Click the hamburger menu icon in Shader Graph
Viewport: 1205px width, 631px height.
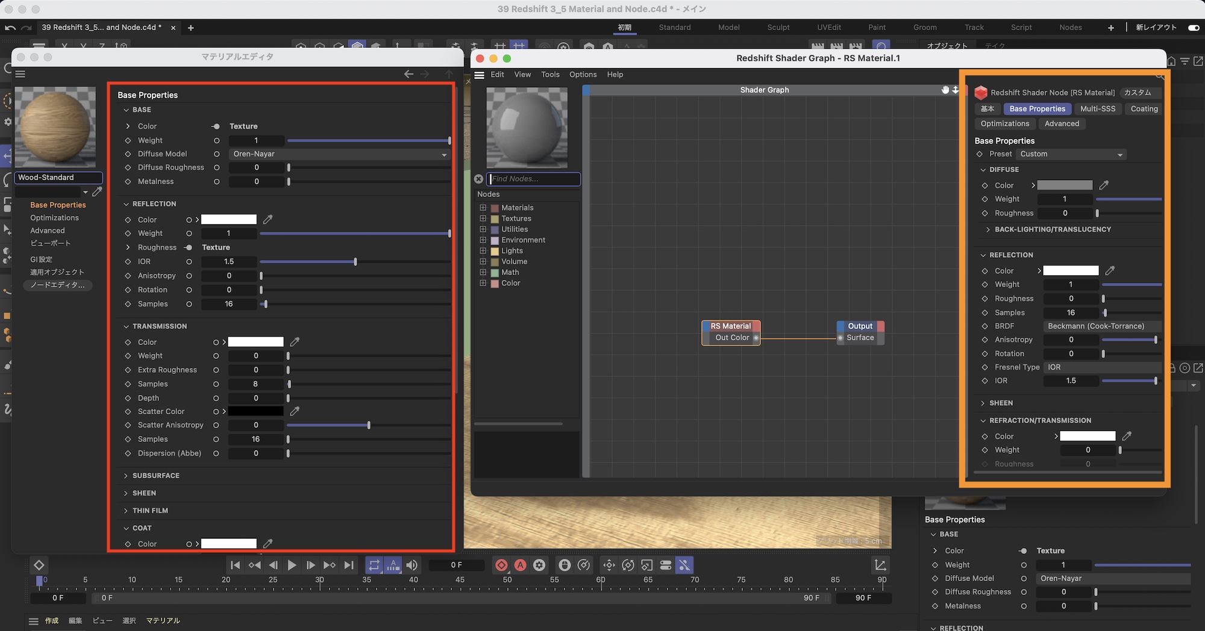(x=480, y=75)
